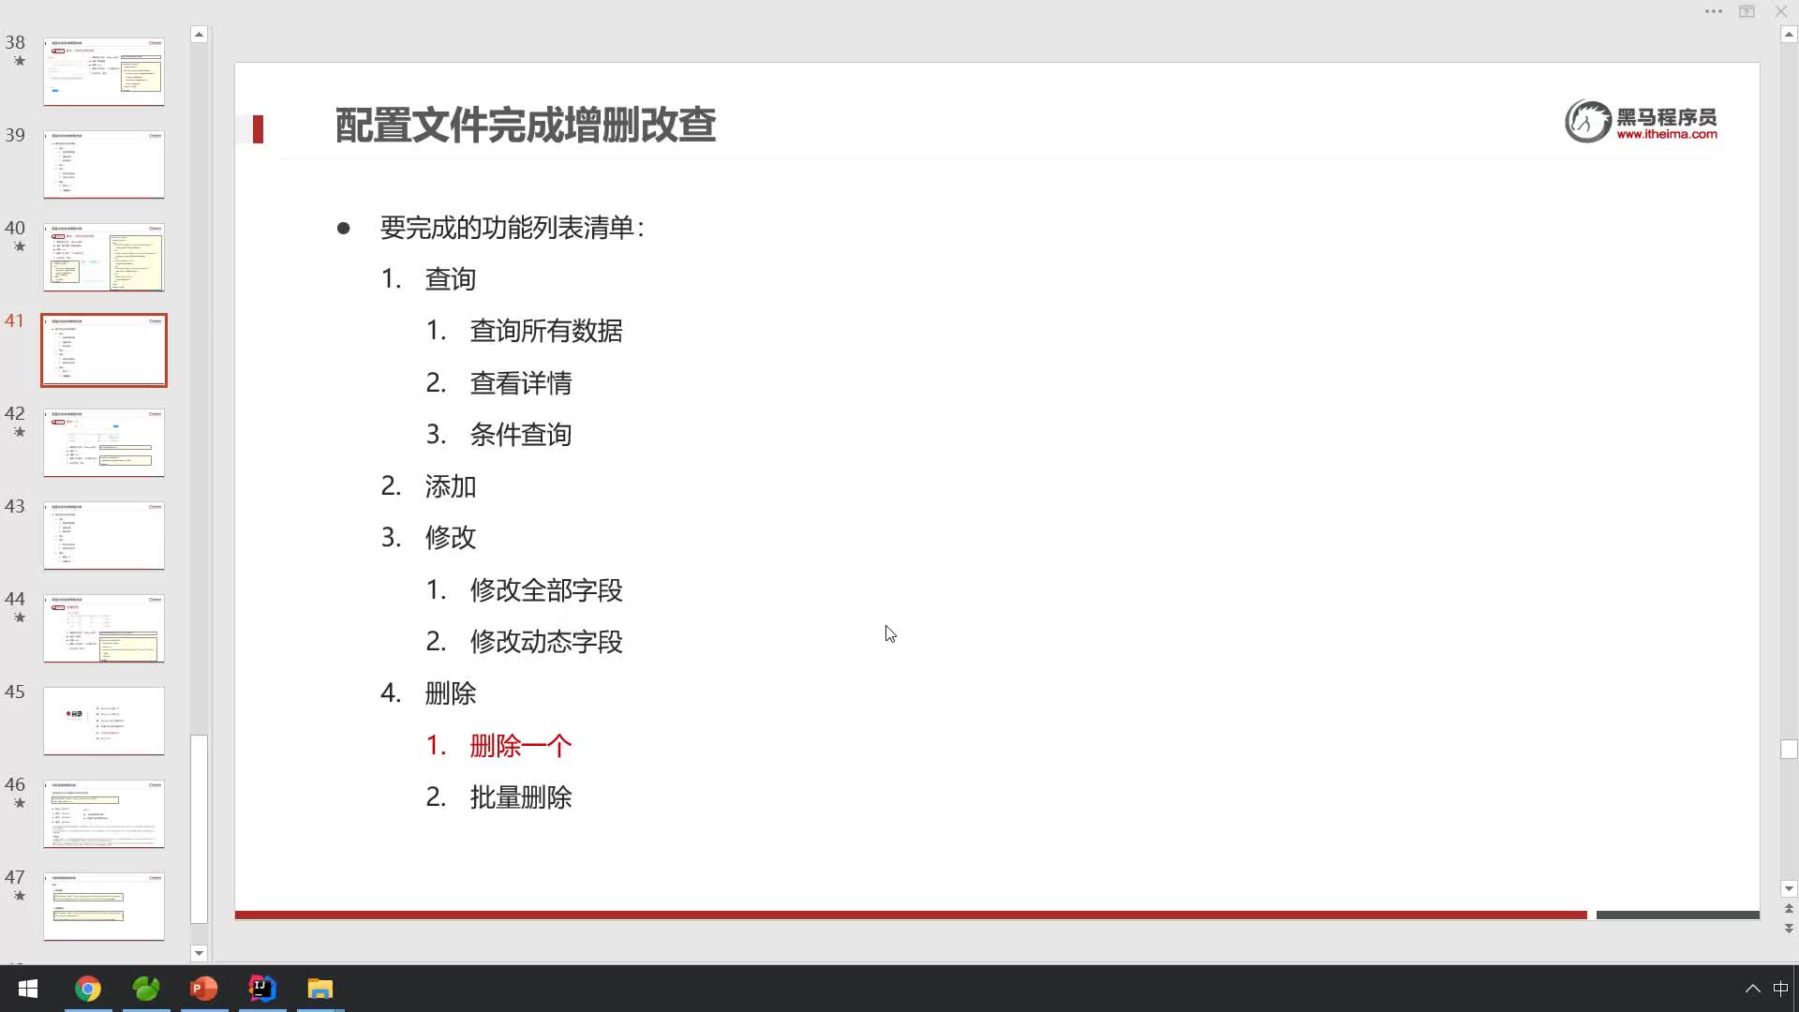
Task: Click animation star icon under slide 42
Action: (x=19, y=432)
